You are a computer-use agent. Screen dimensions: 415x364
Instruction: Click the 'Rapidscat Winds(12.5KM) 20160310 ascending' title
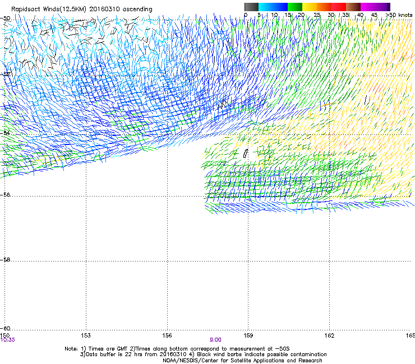82,10
